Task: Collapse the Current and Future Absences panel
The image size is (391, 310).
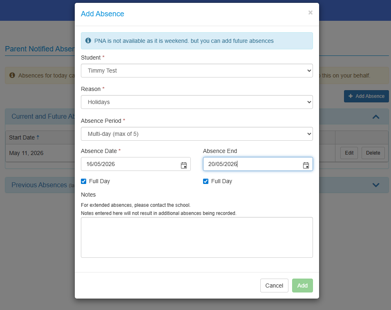Action: click(x=376, y=117)
